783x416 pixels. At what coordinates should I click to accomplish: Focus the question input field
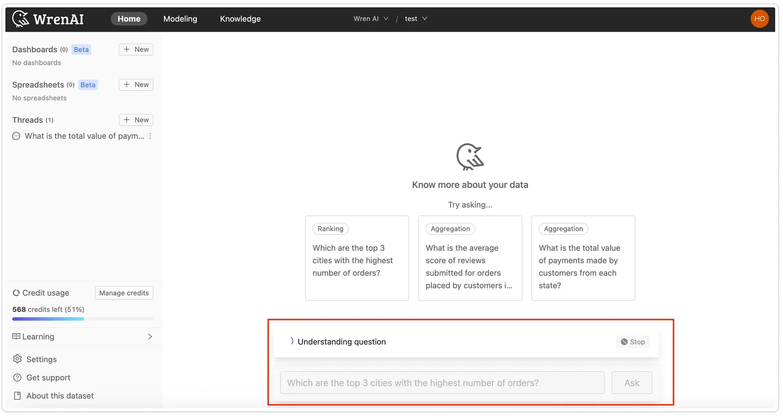coord(442,383)
